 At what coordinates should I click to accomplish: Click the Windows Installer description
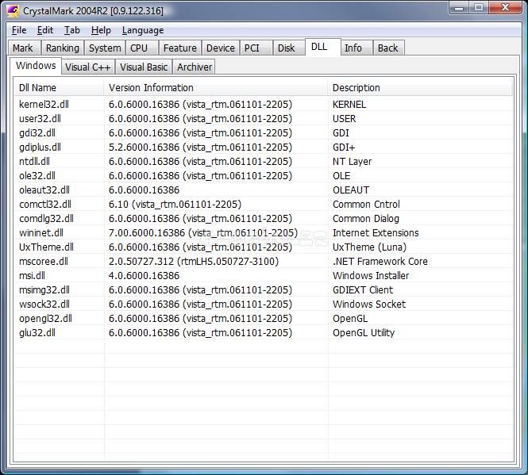(x=371, y=276)
